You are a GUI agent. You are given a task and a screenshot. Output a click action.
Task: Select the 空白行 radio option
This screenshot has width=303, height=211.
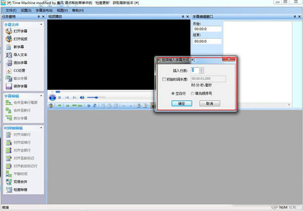[x=173, y=94]
